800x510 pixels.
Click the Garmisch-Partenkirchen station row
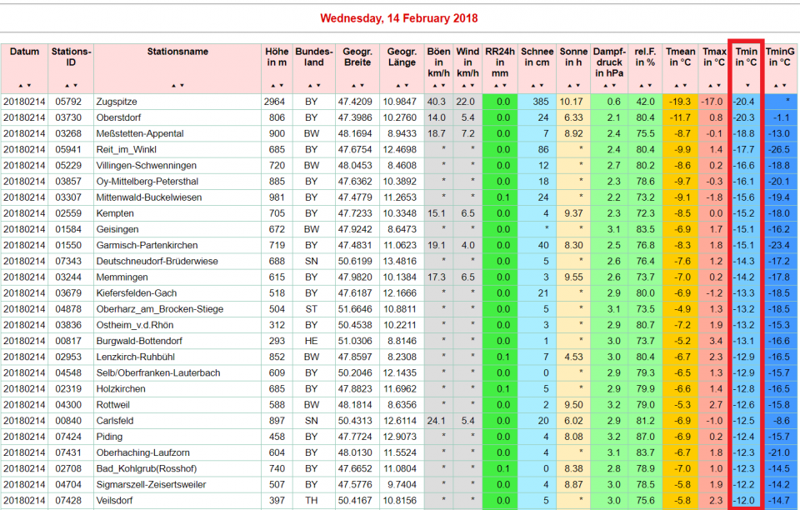146,246
